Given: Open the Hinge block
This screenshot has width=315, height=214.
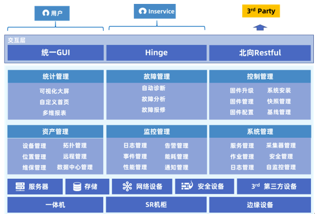Looking at the screenshot, I should (156, 53).
